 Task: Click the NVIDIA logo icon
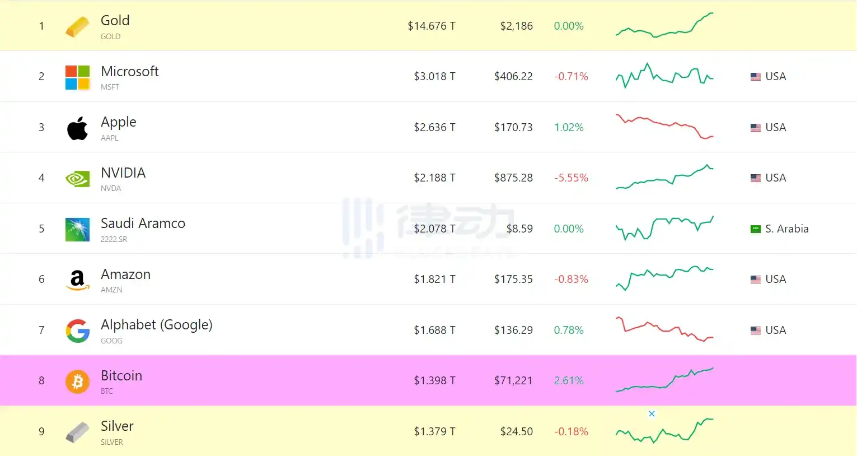click(x=77, y=179)
